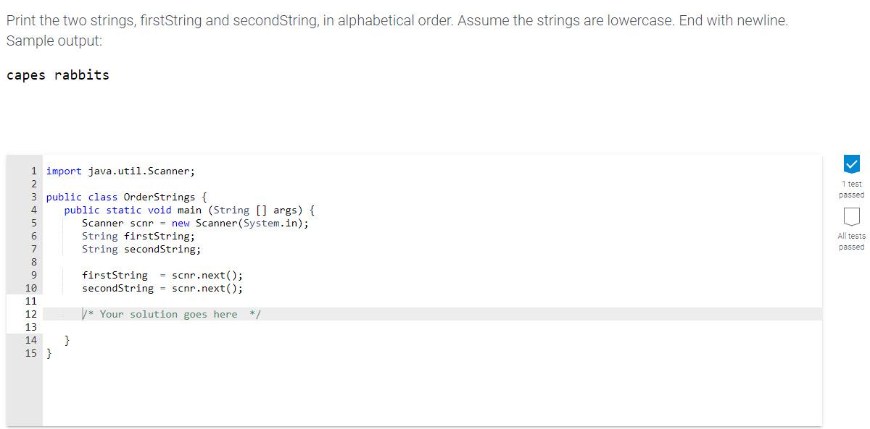Click the closing brace on line 14
This screenshot has width=870, height=429.
[67, 340]
